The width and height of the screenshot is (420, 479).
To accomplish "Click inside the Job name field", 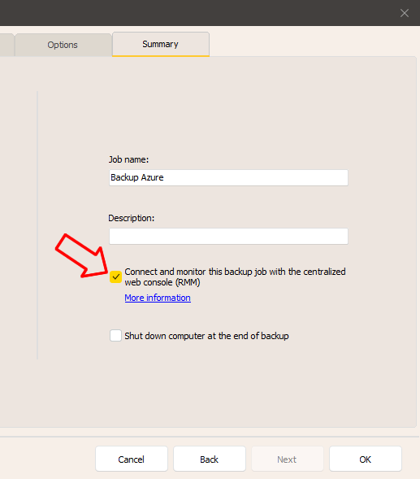I will [228, 177].
